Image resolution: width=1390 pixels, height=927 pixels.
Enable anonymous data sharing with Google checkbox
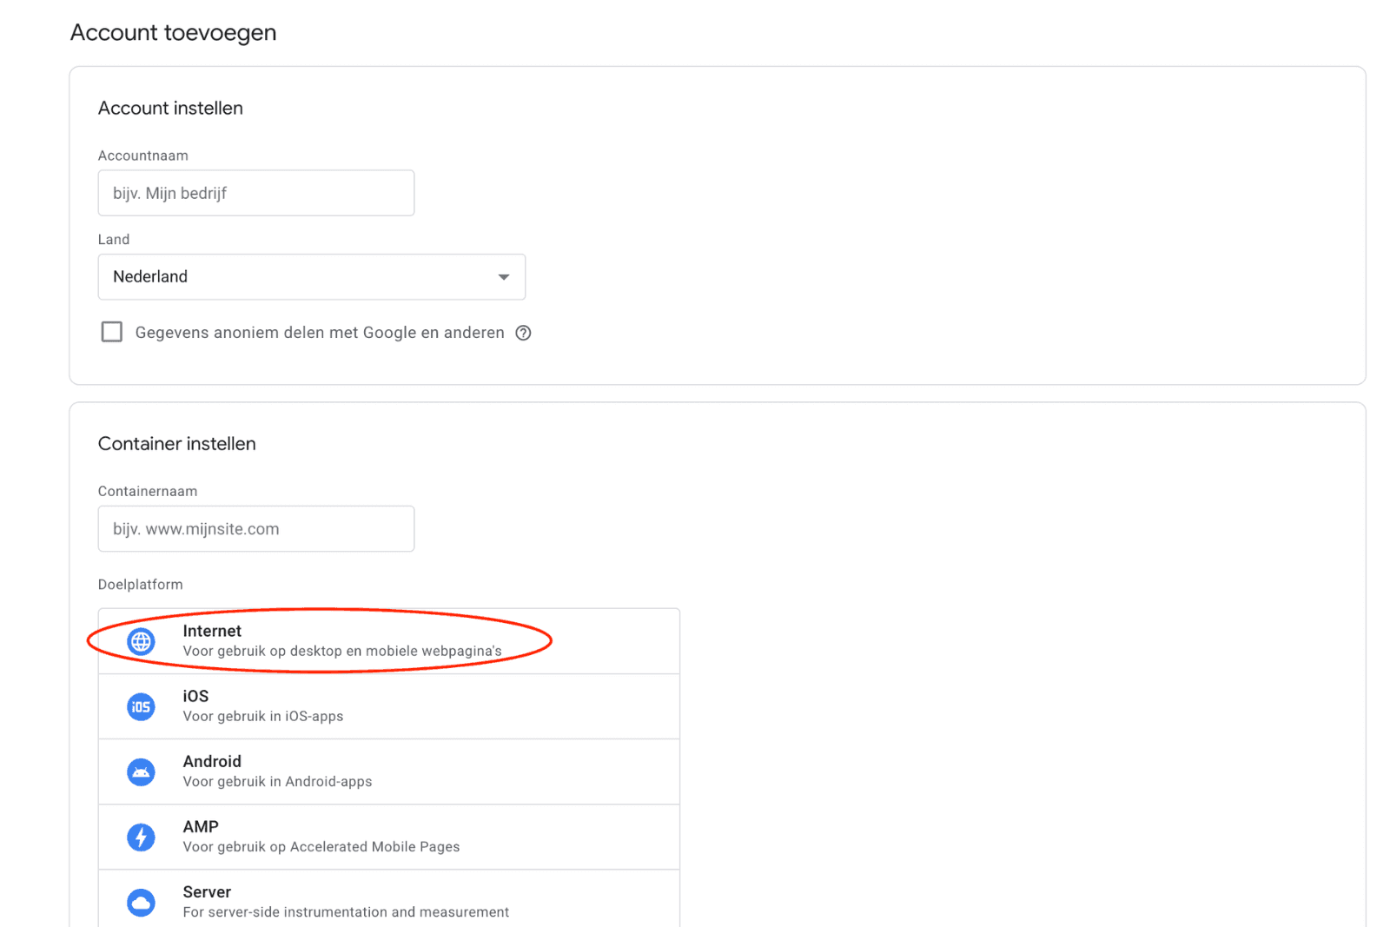click(111, 332)
